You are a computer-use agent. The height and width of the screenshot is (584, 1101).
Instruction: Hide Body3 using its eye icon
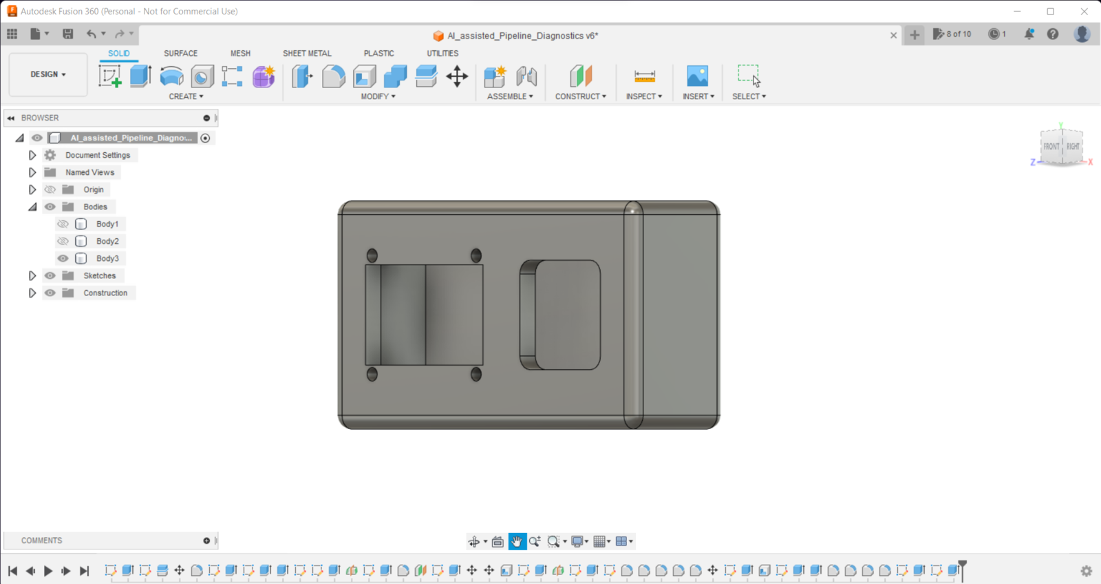(x=63, y=258)
